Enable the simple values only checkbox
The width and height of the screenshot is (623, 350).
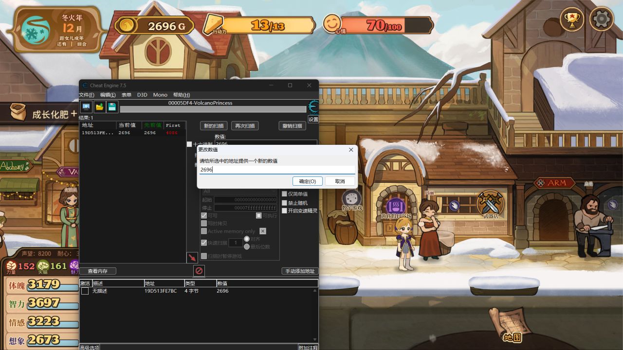pos(285,194)
